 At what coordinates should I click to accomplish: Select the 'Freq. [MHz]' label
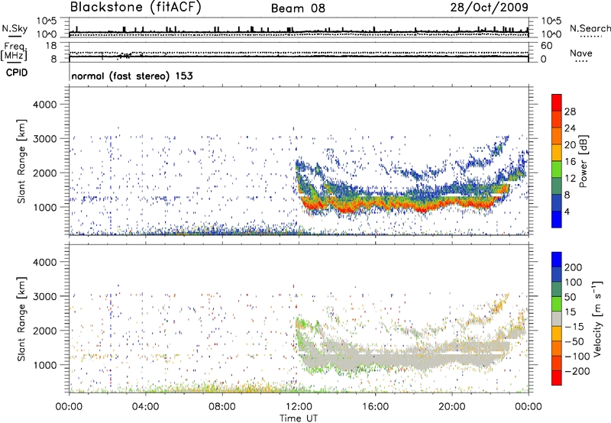tap(14, 52)
